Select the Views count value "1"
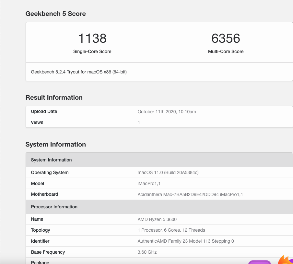The image size is (293, 264). click(139, 122)
